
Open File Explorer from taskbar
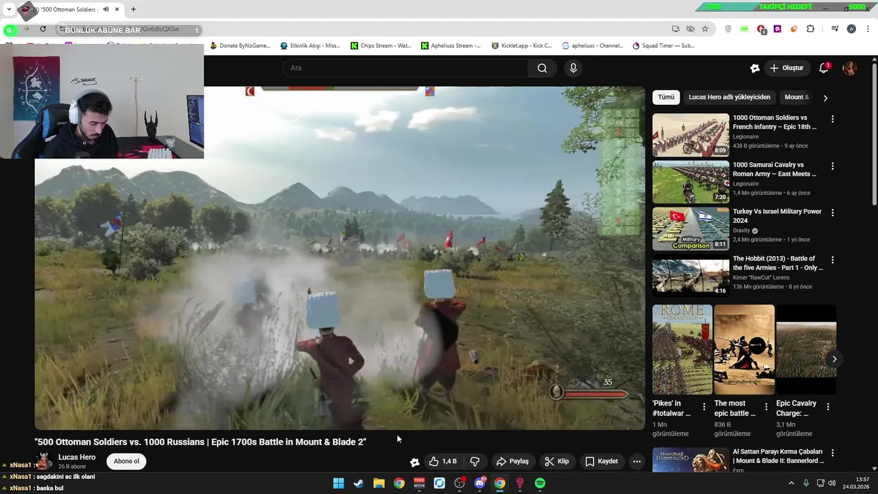coord(379,483)
